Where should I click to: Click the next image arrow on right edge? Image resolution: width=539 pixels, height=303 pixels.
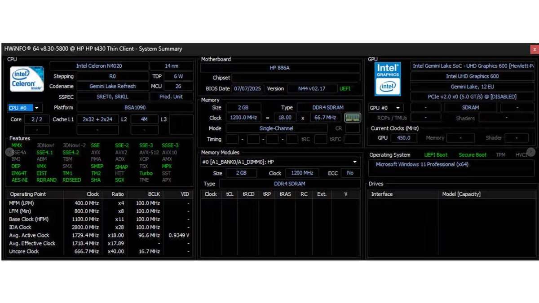click(x=531, y=152)
